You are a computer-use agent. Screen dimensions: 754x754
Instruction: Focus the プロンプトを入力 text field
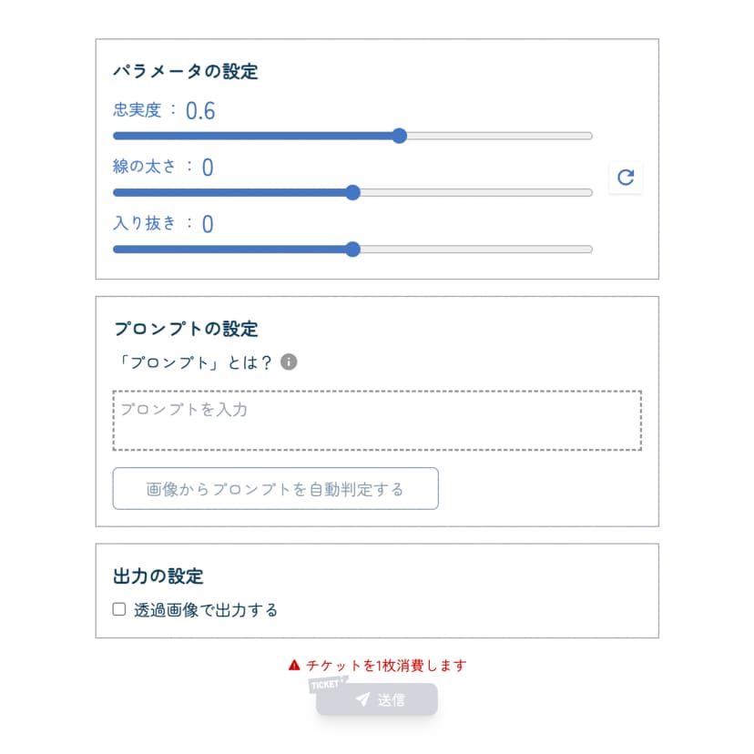click(377, 420)
